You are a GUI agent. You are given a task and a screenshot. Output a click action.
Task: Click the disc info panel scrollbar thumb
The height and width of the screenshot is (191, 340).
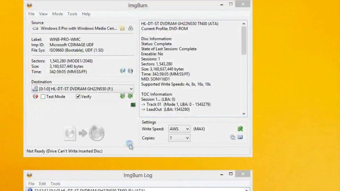tap(244, 41)
